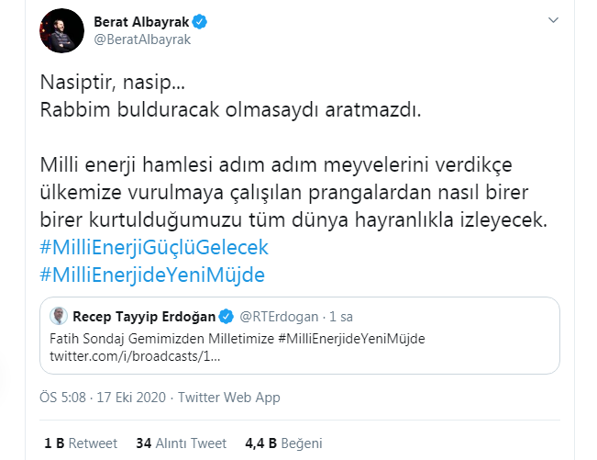Viewport: 597px width, 460px height.
Task: View the 4,4 B Beğeni list
Action: click(x=281, y=443)
